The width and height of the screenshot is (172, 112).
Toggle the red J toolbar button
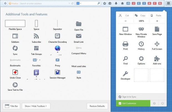tap(133, 3)
